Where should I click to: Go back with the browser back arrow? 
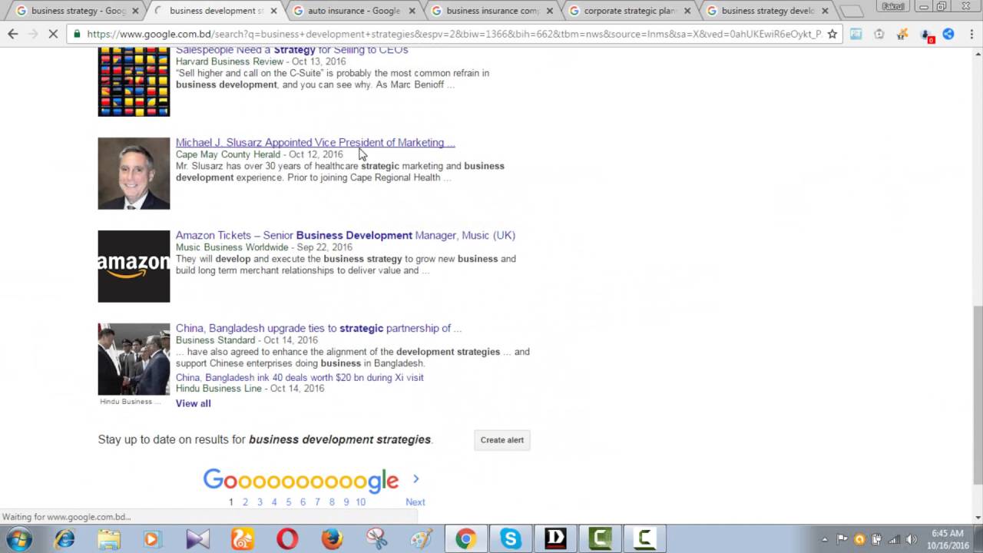(12, 34)
